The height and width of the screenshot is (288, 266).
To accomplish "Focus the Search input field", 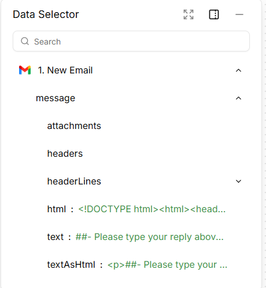I will 131,41.
